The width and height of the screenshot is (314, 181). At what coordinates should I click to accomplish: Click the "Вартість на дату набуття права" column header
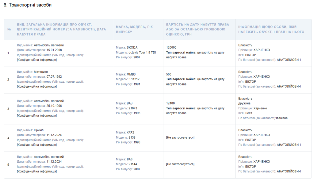pos(197,29)
